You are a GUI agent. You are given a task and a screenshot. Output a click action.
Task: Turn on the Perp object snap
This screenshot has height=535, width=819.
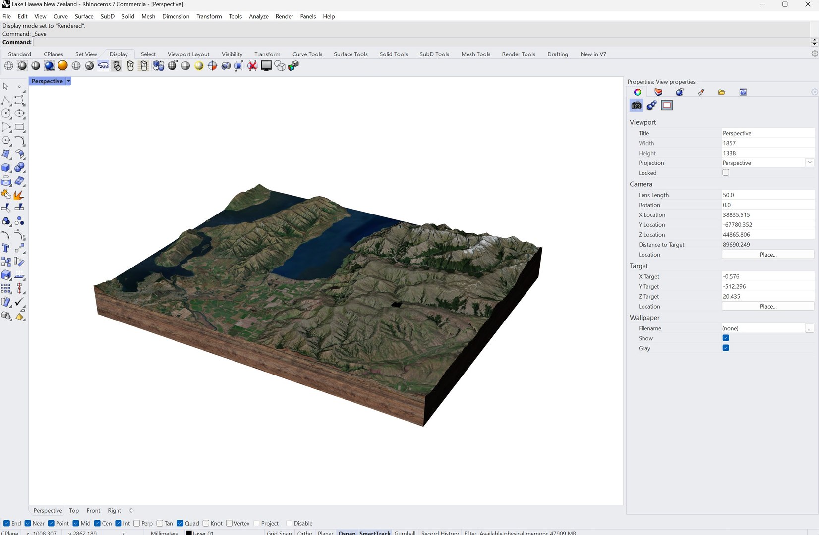[x=137, y=523]
